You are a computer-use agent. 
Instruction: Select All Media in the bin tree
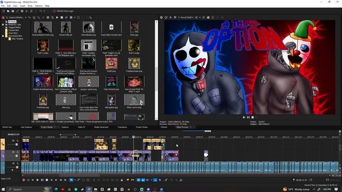12,22
